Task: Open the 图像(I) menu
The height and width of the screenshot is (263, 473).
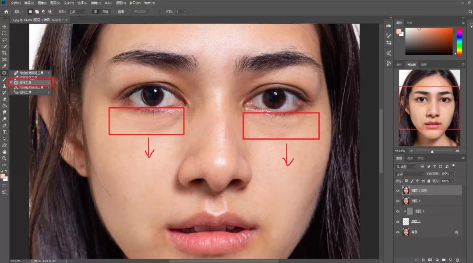Action: [x=42, y=3]
